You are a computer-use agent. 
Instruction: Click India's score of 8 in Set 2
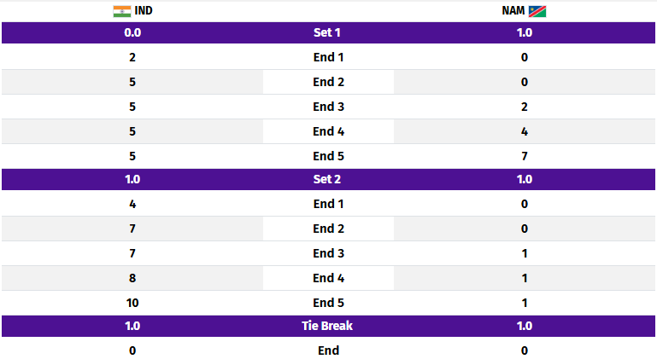132,278
